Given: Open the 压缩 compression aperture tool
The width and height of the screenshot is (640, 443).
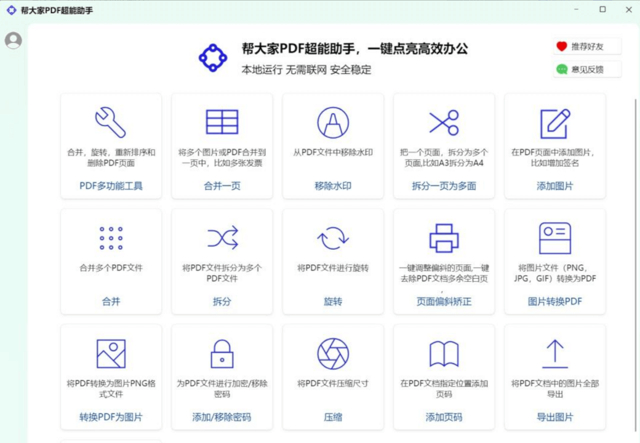Looking at the screenshot, I should [332, 376].
